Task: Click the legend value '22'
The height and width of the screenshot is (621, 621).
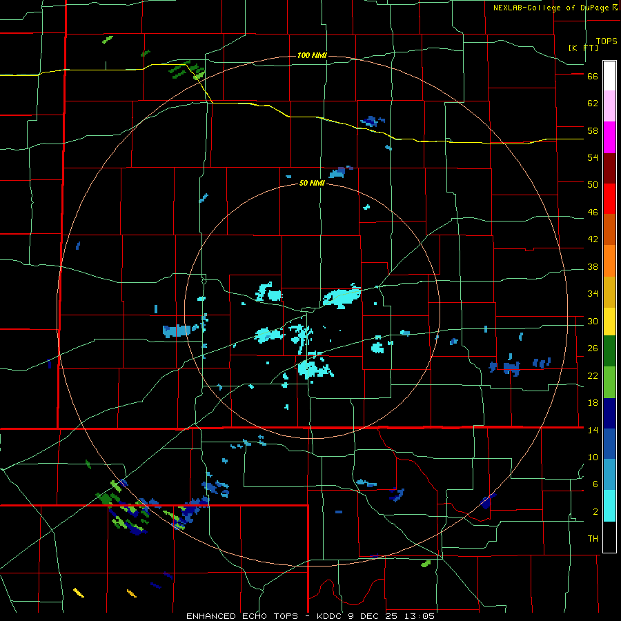Action: (593, 376)
